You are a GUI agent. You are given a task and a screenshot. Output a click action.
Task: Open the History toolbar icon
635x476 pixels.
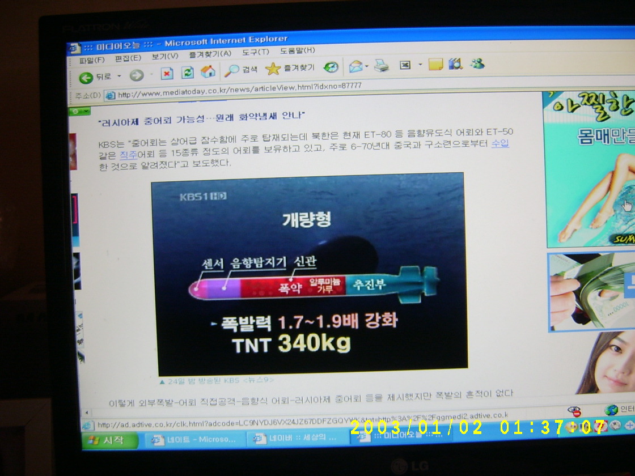331,67
